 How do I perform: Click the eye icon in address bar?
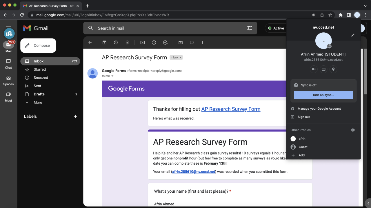[x=314, y=15]
